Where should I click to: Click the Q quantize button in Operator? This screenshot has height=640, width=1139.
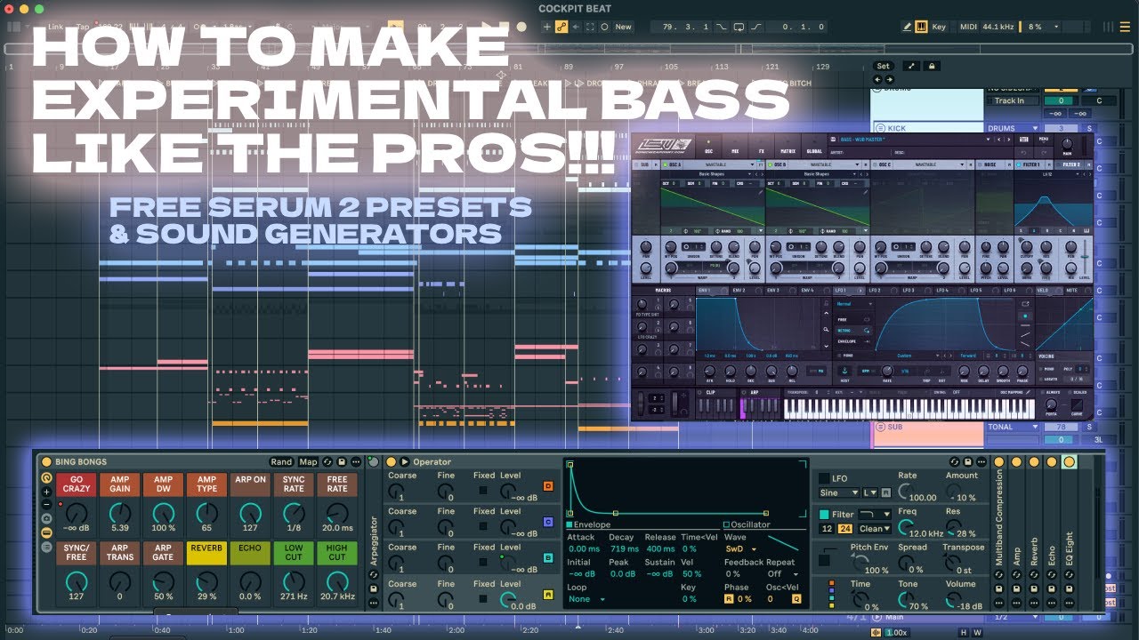point(796,599)
